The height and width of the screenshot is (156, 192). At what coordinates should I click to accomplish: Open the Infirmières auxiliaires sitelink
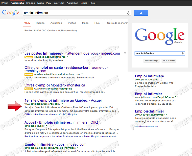pyautogui.click(x=45, y=115)
